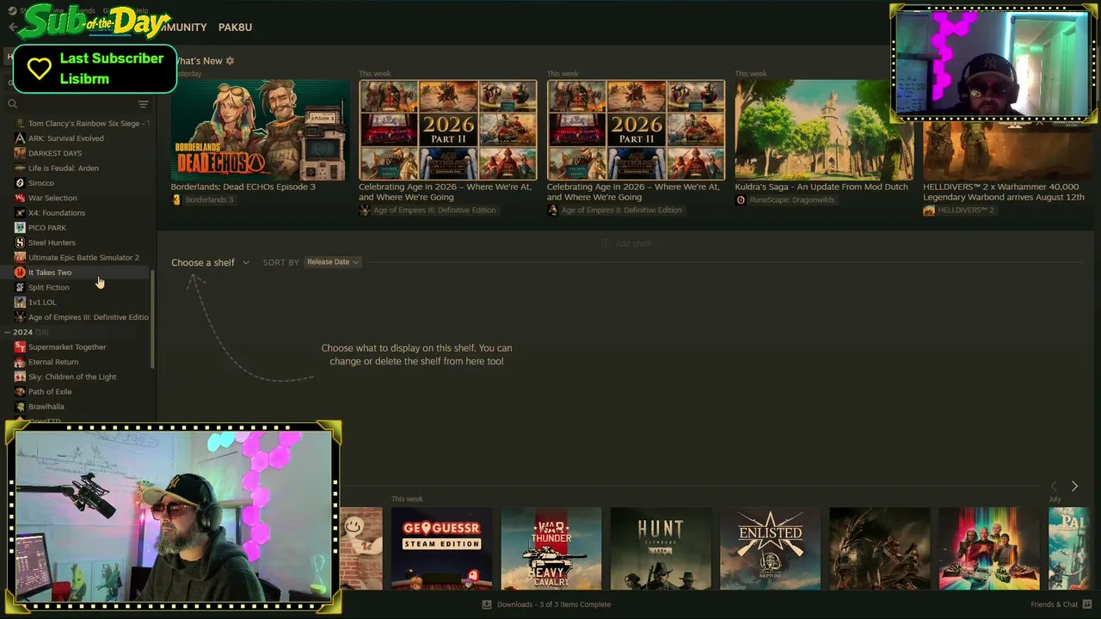1101x619 pixels.
Task: Open Borderlands: Dead ECHOs Episode 3 headline
Action: 243,187
